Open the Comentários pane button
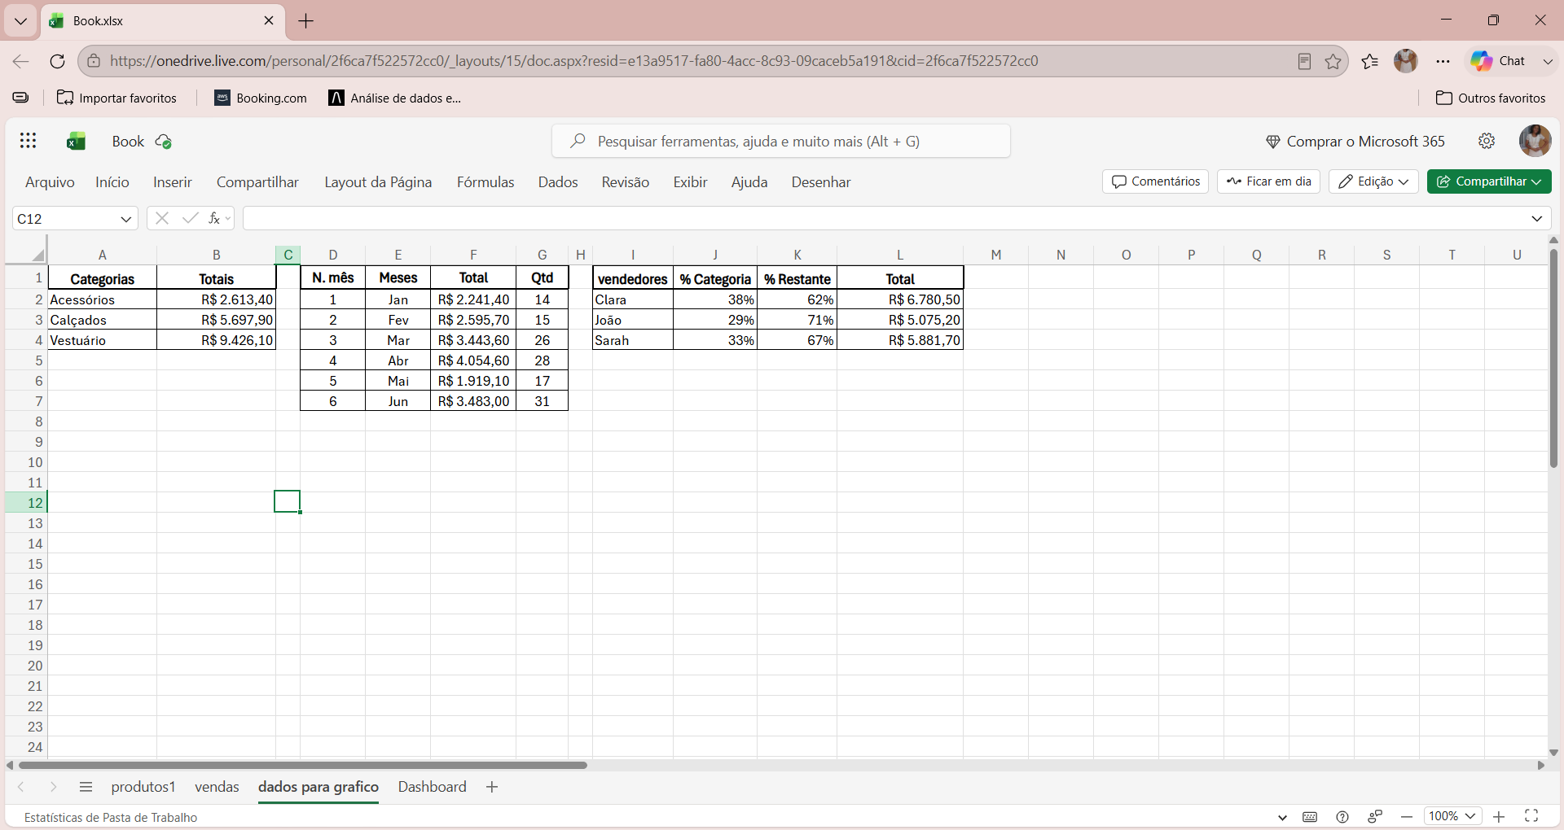1564x830 pixels. click(x=1156, y=181)
